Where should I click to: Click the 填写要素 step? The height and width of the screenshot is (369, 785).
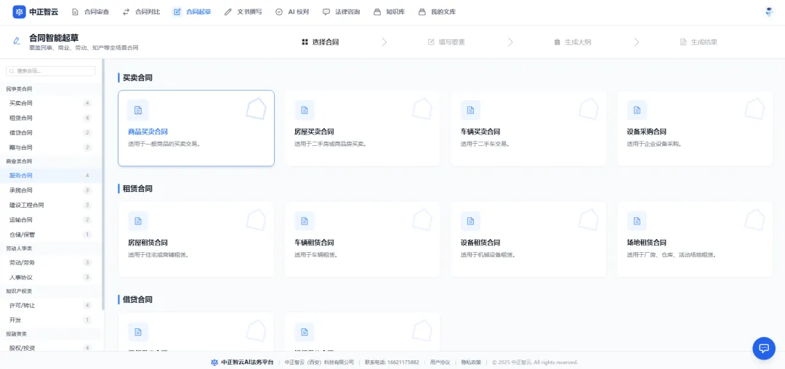tap(446, 42)
